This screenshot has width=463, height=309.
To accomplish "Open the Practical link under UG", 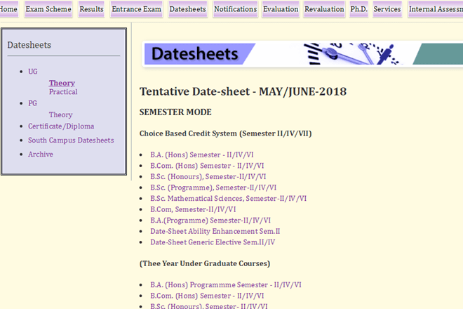I will pyautogui.click(x=63, y=92).
